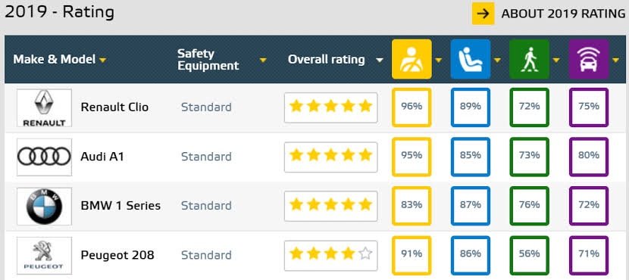
Task: Click the purple Safety Assist car icon
Action: [x=589, y=59]
